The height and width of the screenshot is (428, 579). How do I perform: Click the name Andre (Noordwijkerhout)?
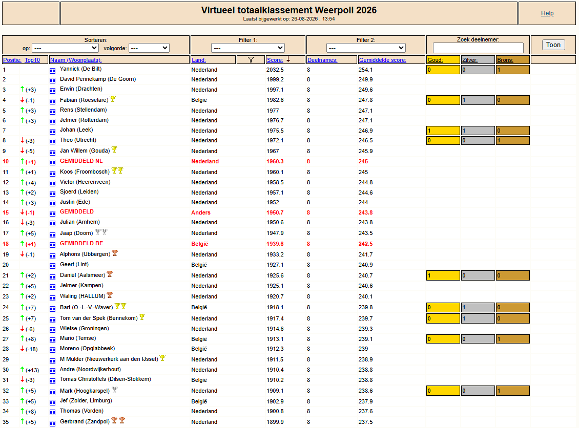tap(91, 369)
